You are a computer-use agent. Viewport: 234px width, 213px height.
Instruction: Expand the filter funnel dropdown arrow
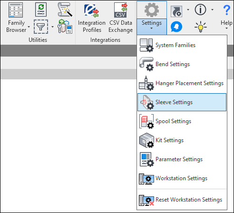(52, 27)
